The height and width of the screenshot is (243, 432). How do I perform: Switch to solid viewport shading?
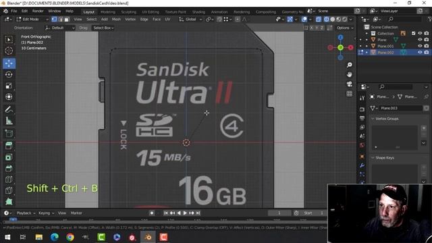(333, 20)
